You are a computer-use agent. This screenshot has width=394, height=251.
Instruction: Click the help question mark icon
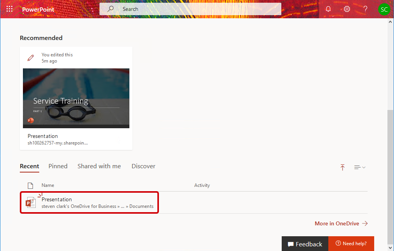click(x=365, y=9)
